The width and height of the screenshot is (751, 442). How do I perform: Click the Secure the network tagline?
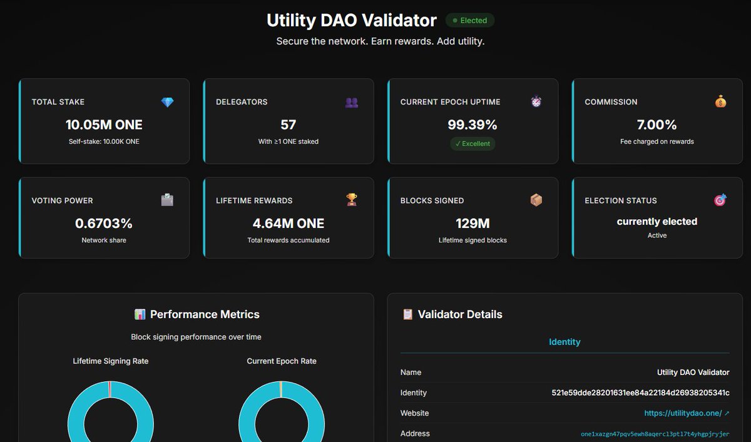(x=381, y=41)
